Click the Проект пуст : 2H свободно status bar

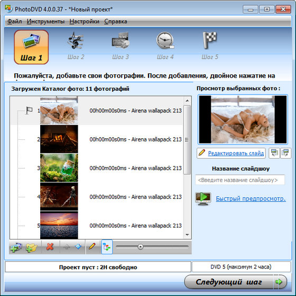(x=98, y=267)
